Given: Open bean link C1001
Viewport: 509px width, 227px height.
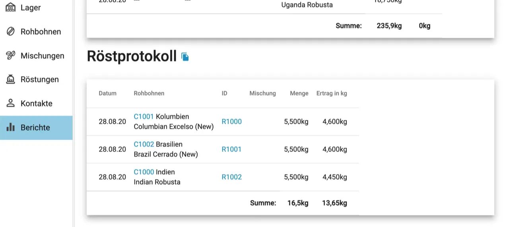Looking at the screenshot, I should 144,117.
